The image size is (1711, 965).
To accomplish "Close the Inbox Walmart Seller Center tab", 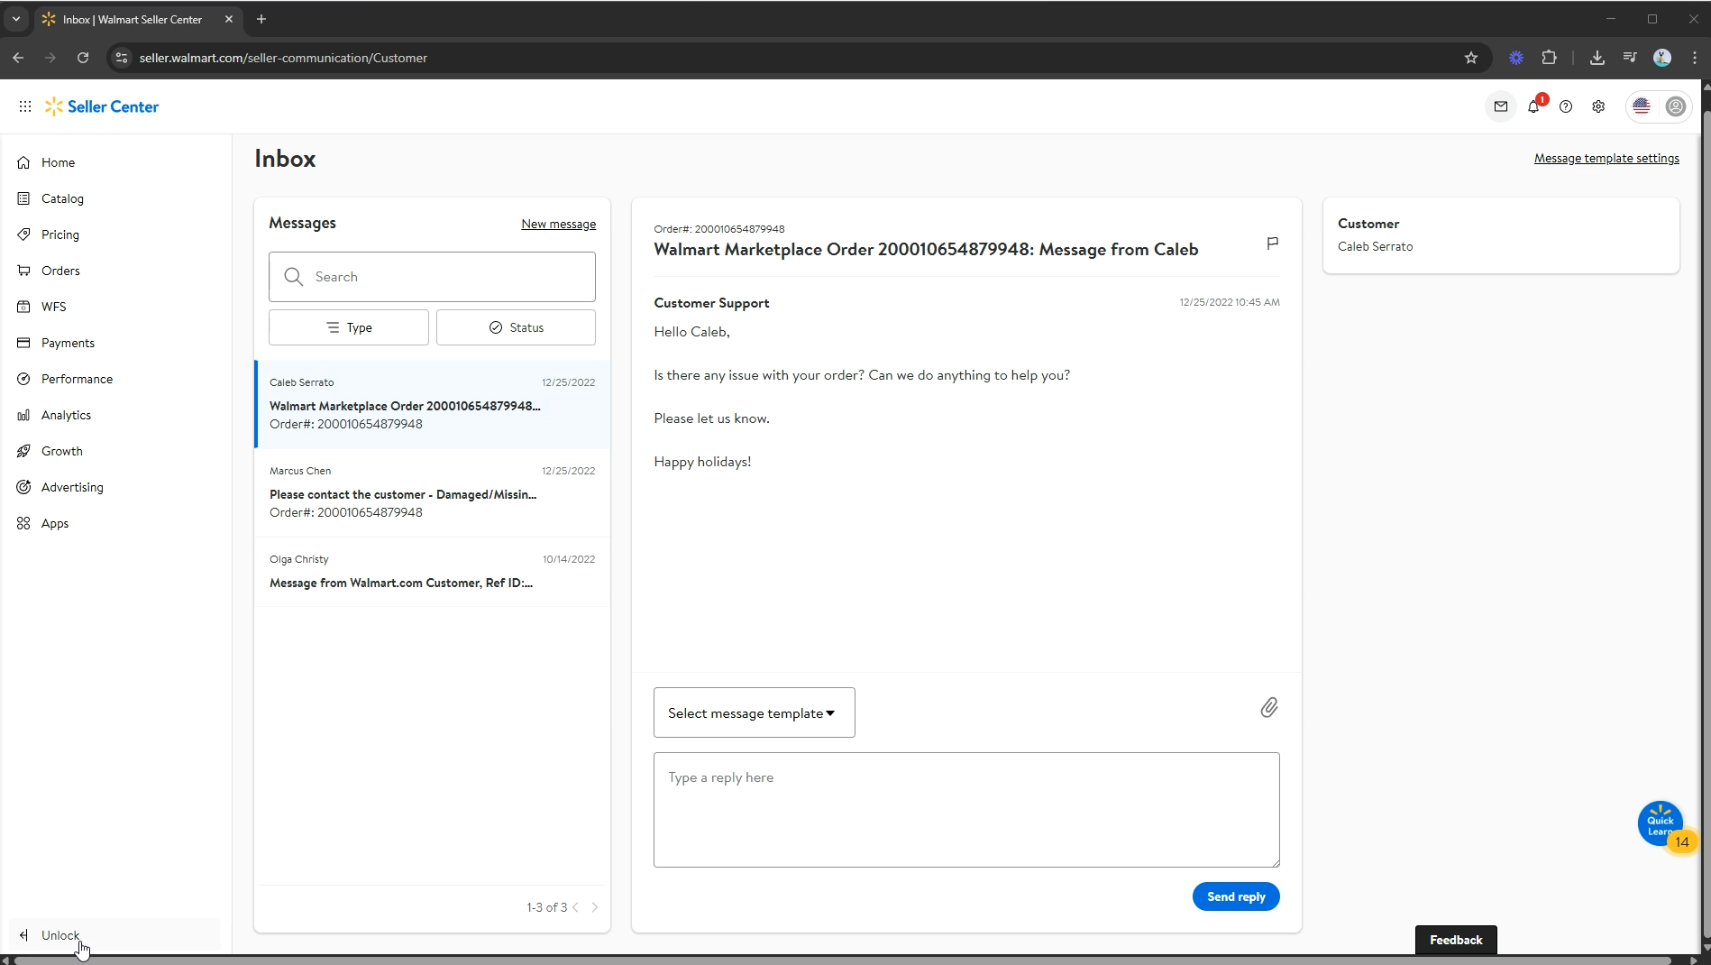I will [x=229, y=19].
